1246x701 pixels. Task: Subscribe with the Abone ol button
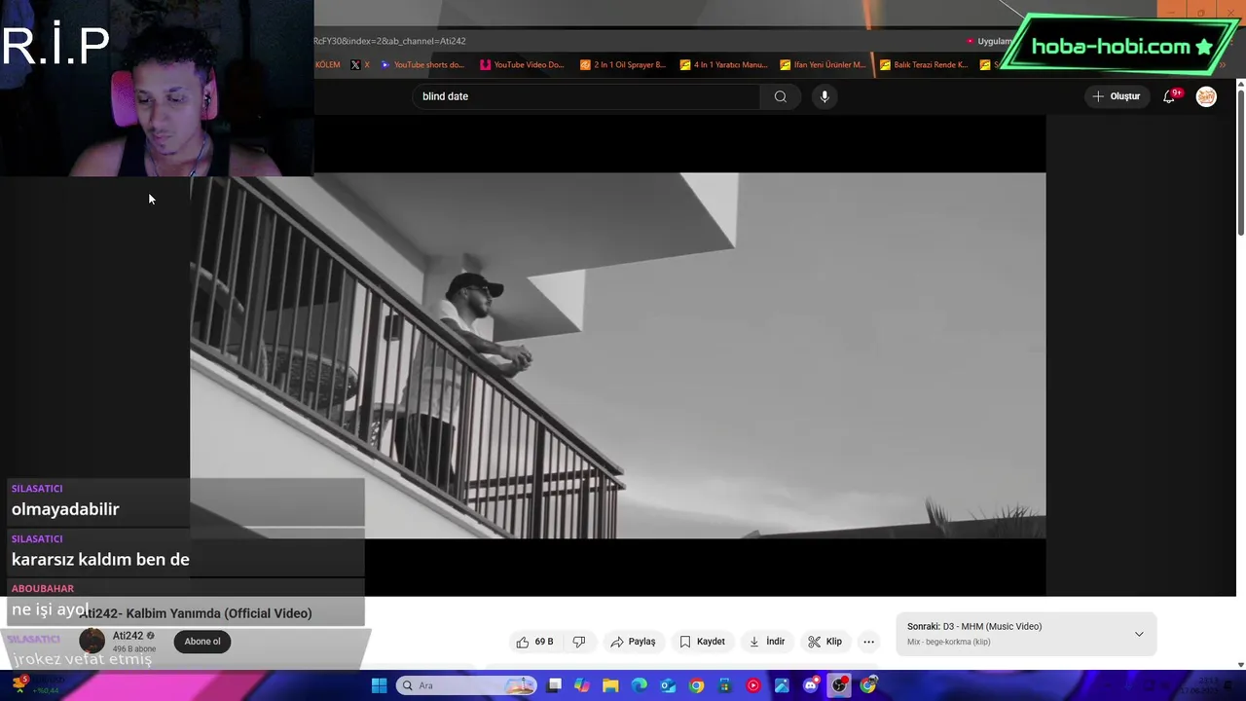202,642
